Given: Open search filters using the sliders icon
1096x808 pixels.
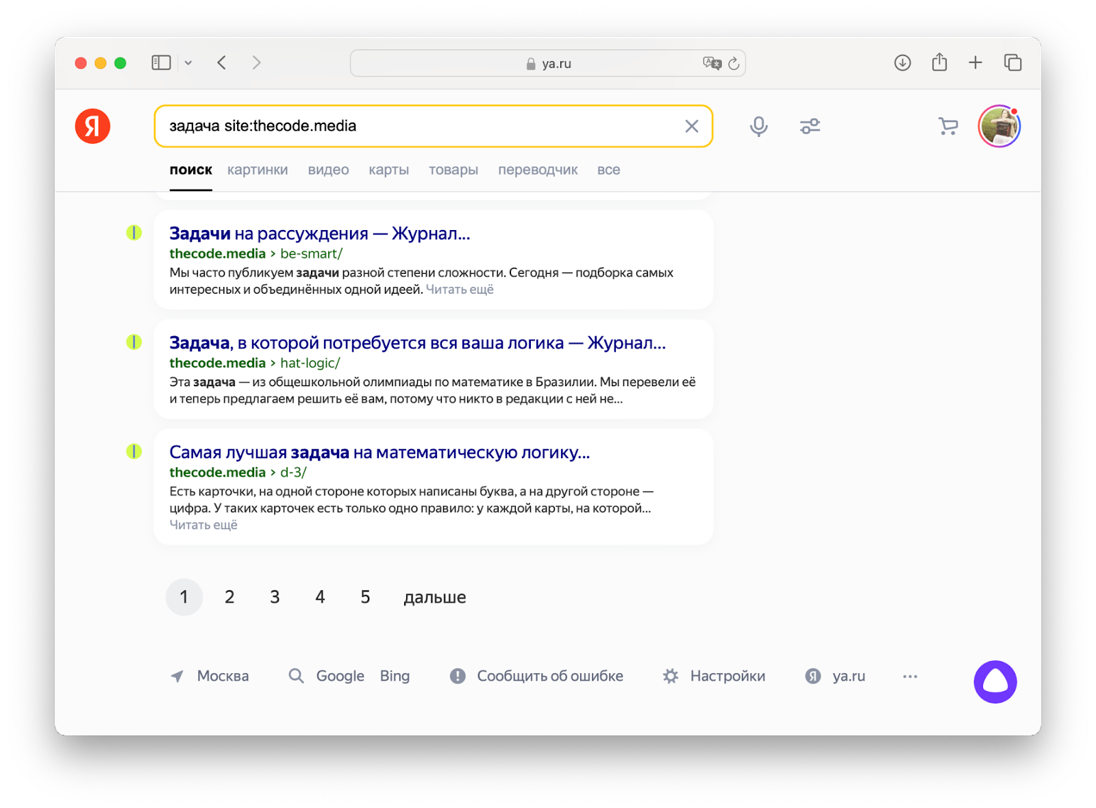Looking at the screenshot, I should click(x=810, y=126).
